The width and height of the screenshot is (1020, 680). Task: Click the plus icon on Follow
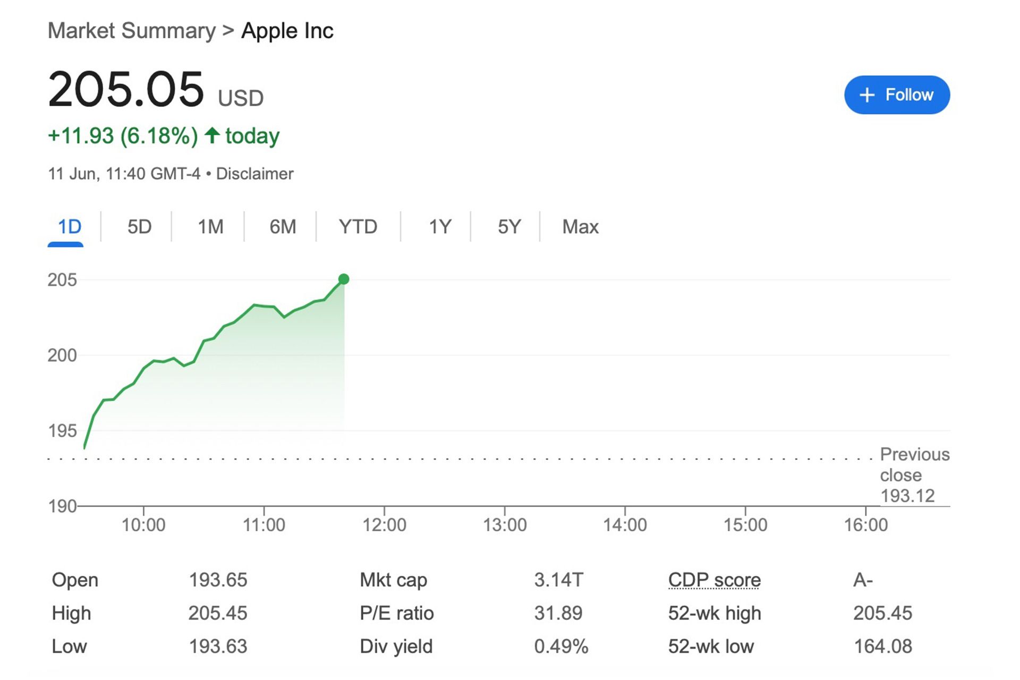(867, 95)
